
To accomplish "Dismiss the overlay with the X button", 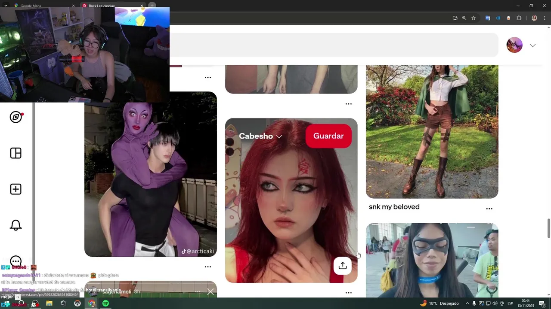I will [210, 292].
